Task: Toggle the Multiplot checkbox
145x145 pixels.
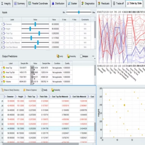Action: tap(81, 56)
